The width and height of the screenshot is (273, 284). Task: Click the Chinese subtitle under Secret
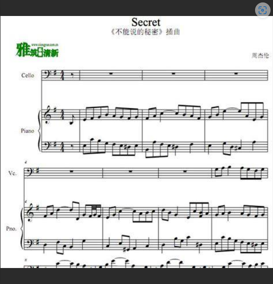(145, 32)
